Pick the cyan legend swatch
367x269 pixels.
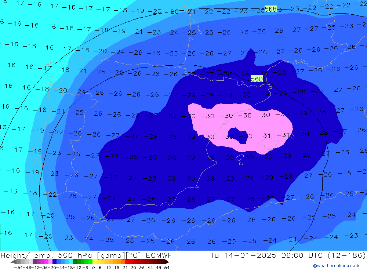(x=70, y=262)
